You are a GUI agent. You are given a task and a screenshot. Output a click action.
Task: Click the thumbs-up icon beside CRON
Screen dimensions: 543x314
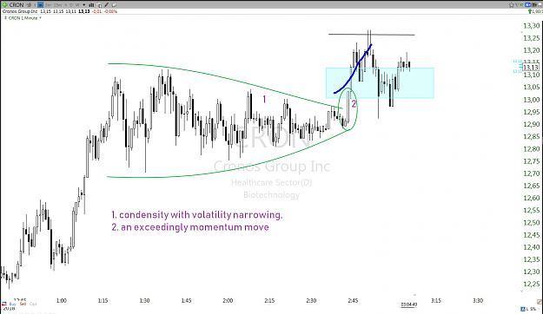pos(29,5)
